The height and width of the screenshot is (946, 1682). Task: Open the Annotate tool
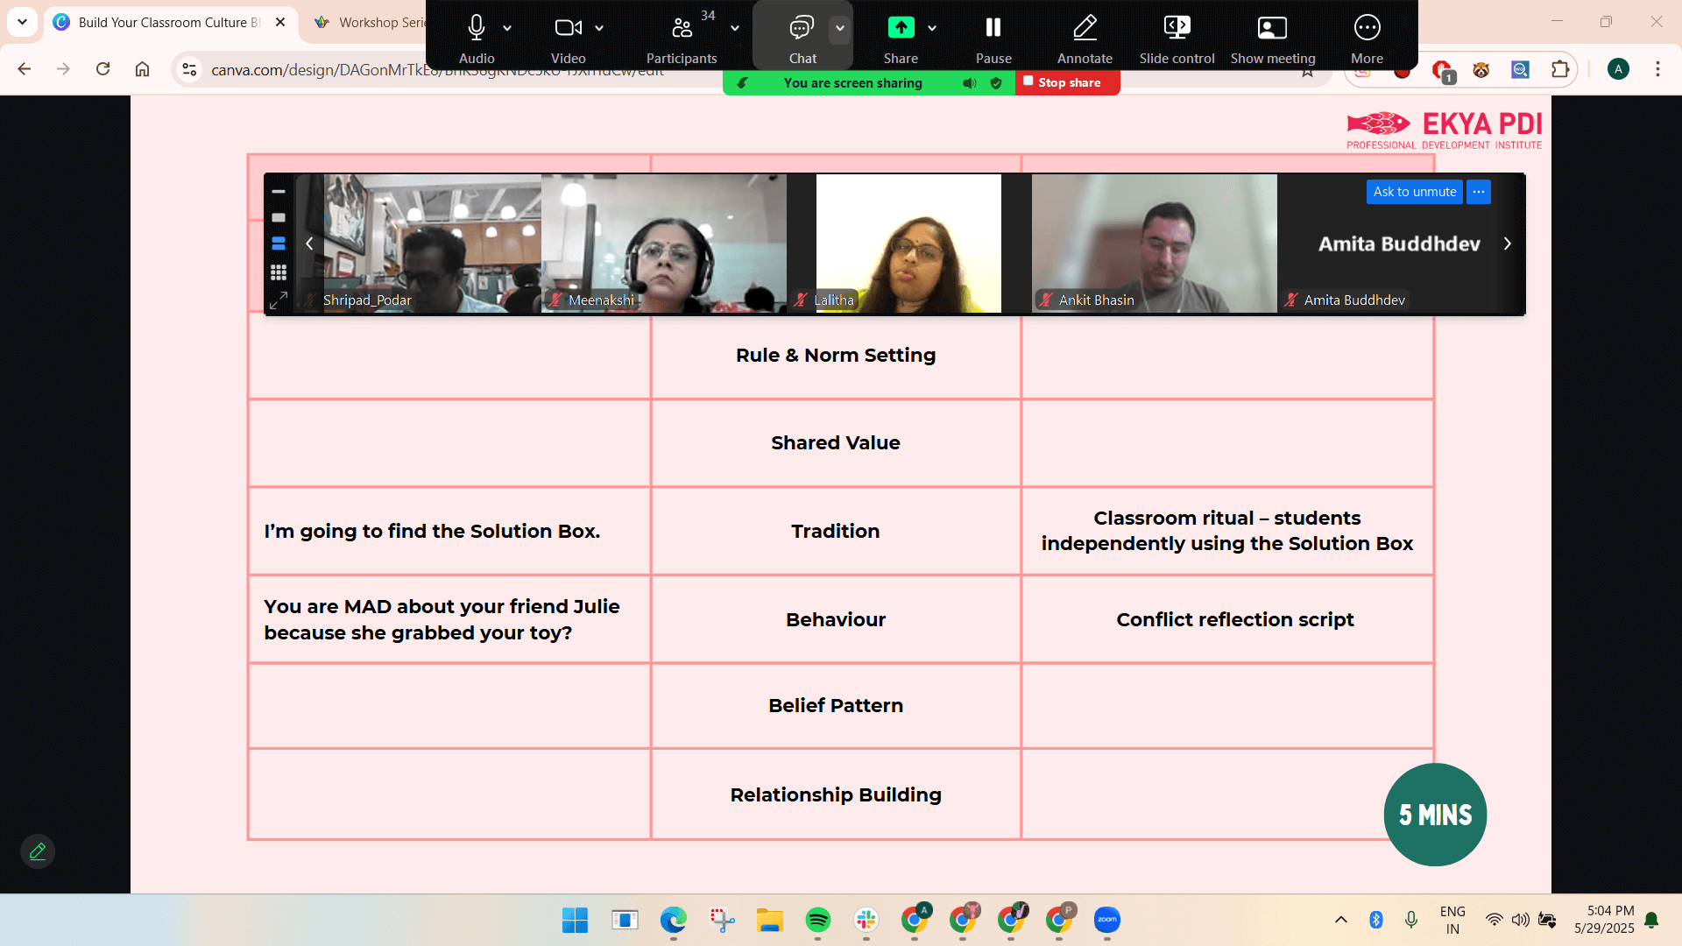tap(1085, 37)
